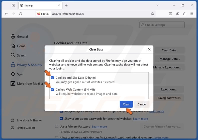
Task: Enable Use a Primary Password checkbox
Action: (57, 126)
